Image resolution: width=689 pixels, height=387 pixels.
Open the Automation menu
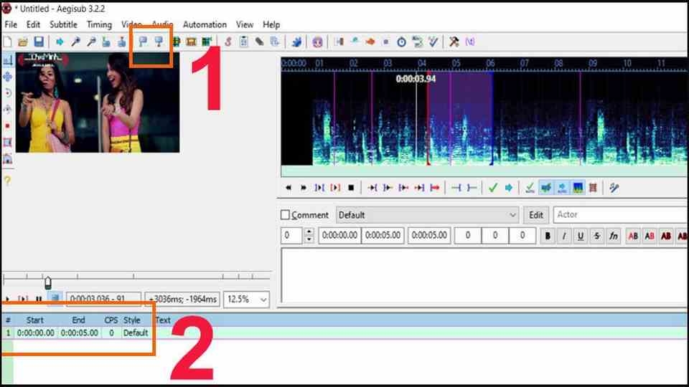[x=205, y=24]
